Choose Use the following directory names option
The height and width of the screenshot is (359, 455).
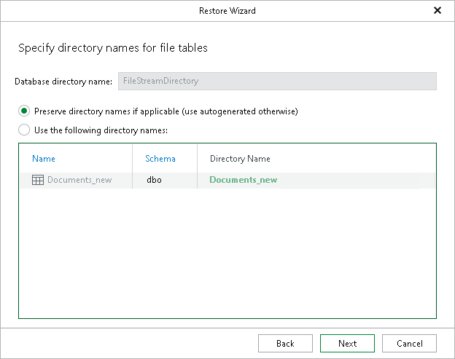point(24,130)
